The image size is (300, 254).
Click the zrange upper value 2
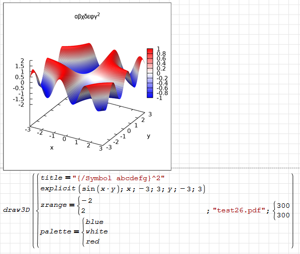(x=83, y=211)
